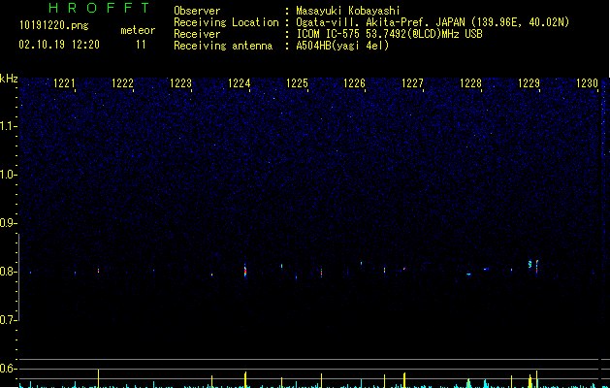Image resolution: width=610 pixels, height=388 pixels.
Task: Click the 1228 time marker
Action: [x=470, y=83]
